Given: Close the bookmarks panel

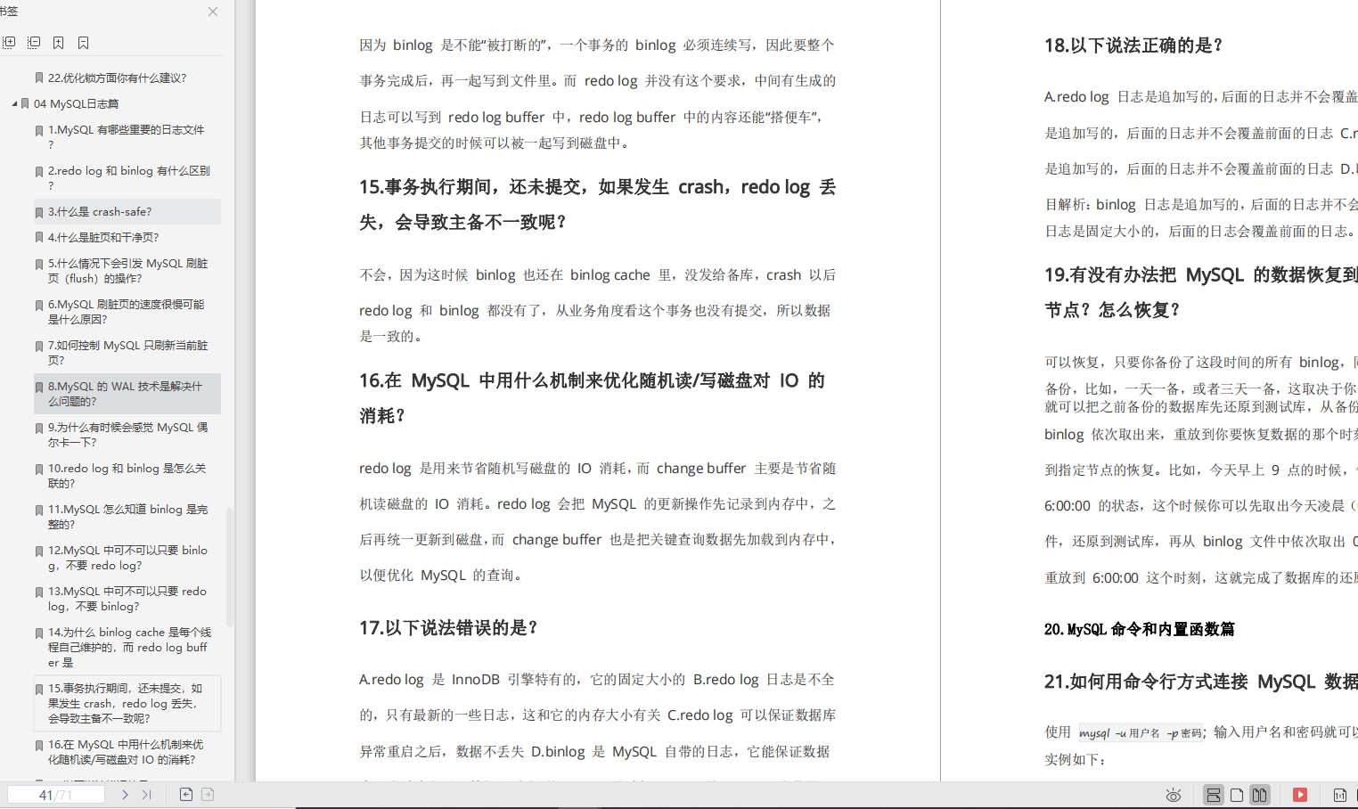Looking at the screenshot, I should pyautogui.click(x=213, y=12).
